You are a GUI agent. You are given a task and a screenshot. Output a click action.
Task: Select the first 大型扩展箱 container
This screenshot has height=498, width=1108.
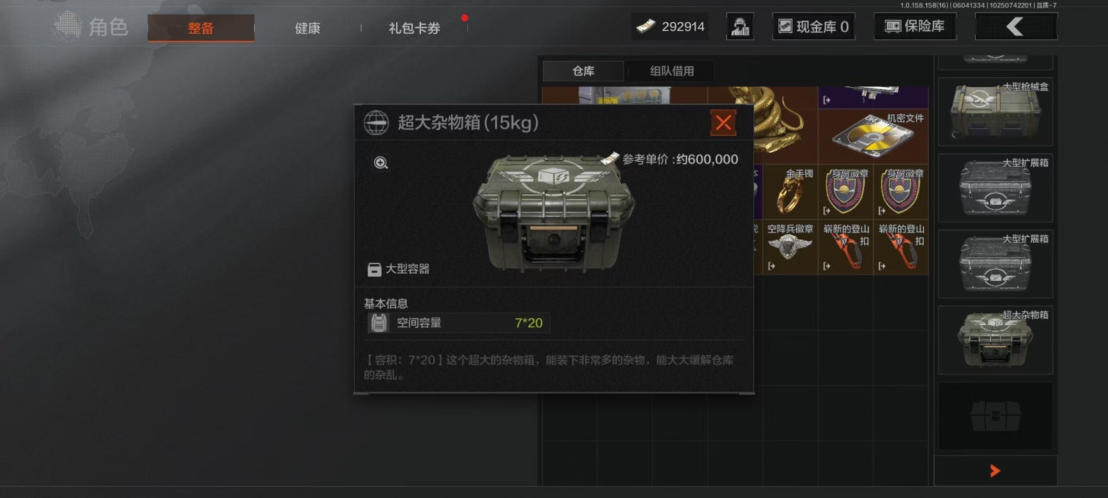(x=996, y=187)
